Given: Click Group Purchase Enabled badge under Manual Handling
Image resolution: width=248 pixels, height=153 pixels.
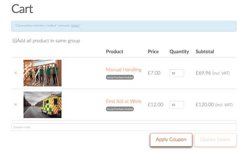Looking at the screenshot, I should [120, 77].
